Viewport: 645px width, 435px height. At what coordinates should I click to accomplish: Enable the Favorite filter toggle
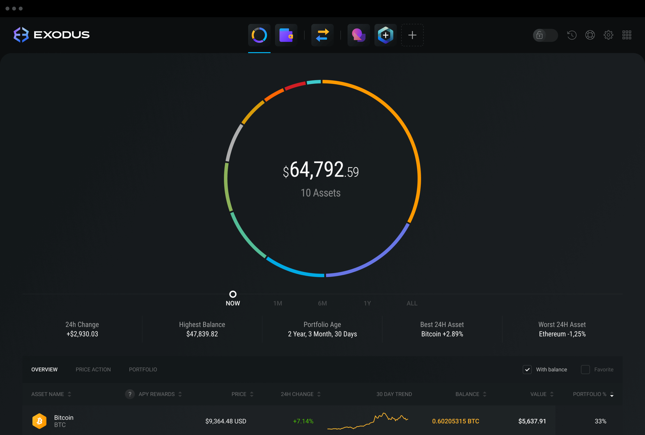pos(584,370)
